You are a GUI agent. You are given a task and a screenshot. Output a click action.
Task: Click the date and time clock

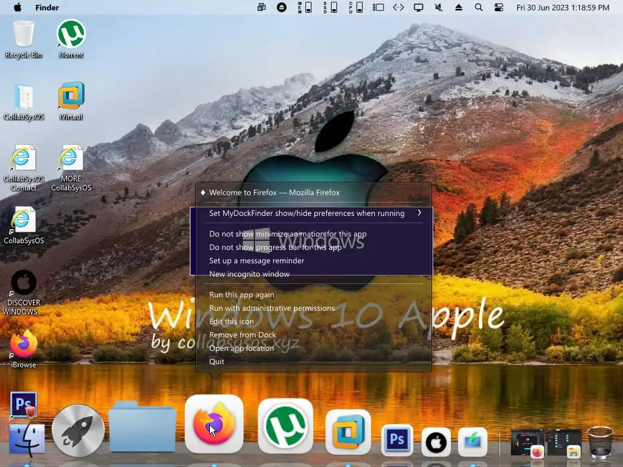[563, 7]
